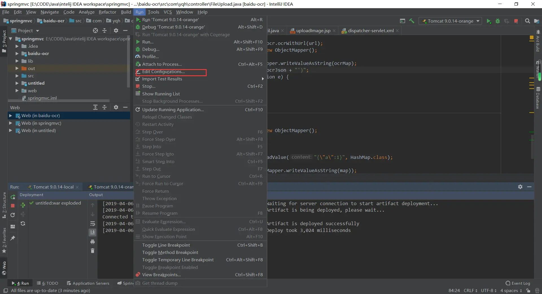Open Search Everywhere magnifier icon
This screenshot has width=542, height=294.
coord(527,21)
